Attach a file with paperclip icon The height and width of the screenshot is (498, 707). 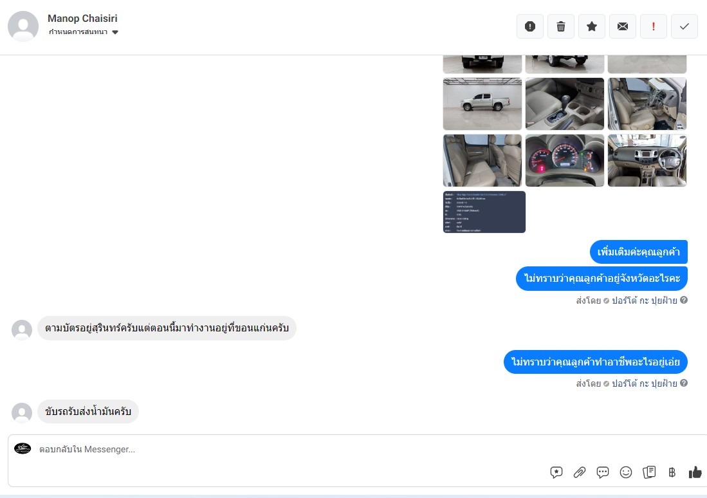pyautogui.click(x=580, y=472)
